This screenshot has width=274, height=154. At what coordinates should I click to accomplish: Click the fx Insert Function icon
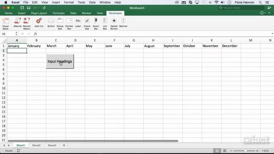tap(36, 34)
